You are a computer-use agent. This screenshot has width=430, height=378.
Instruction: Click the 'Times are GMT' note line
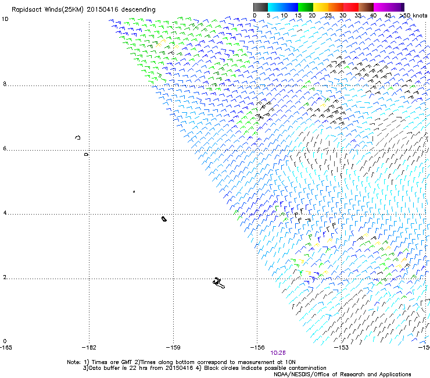pyautogui.click(x=181, y=362)
